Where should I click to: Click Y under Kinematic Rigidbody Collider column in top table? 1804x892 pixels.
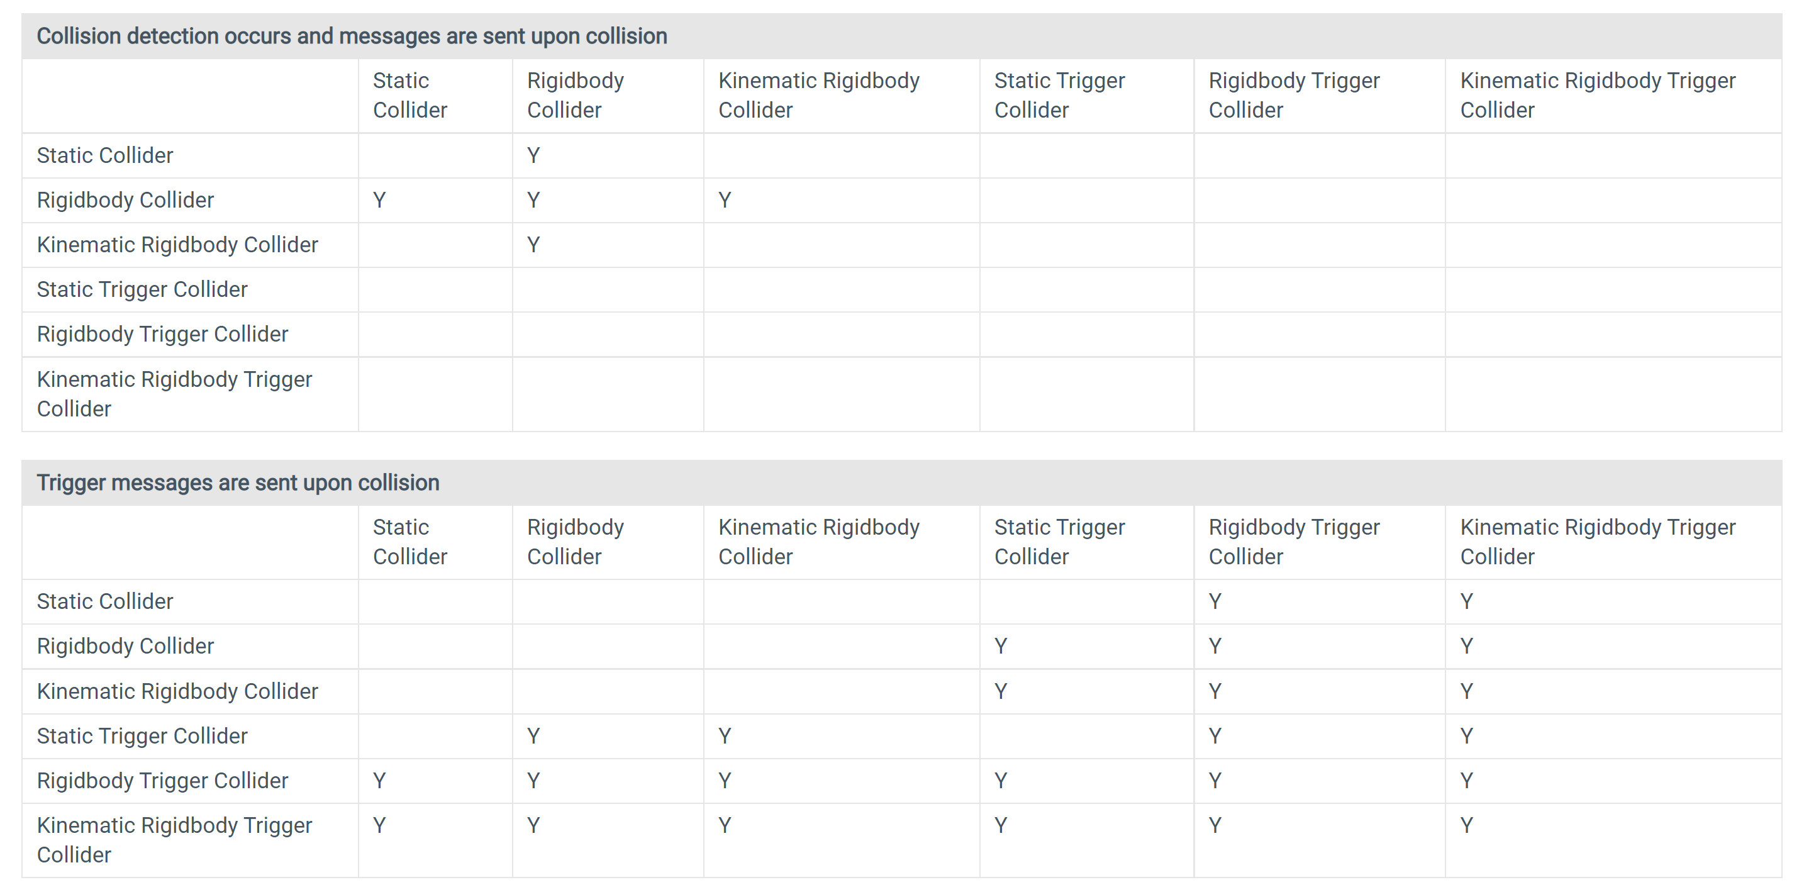tap(725, 200)
